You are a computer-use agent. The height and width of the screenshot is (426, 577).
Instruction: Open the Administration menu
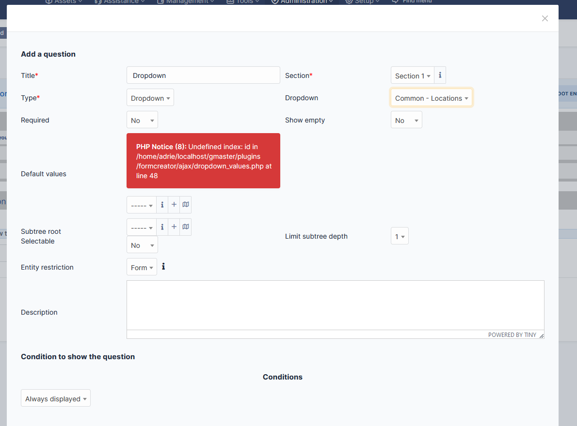click(302, 1)
